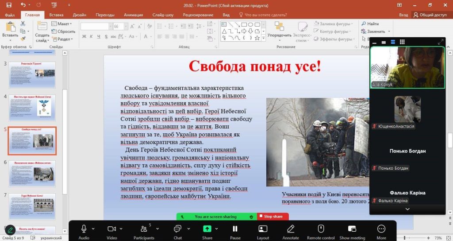The image size is (453, 241).
Task: Click the decrease indent icon
Action: (183, 26)
